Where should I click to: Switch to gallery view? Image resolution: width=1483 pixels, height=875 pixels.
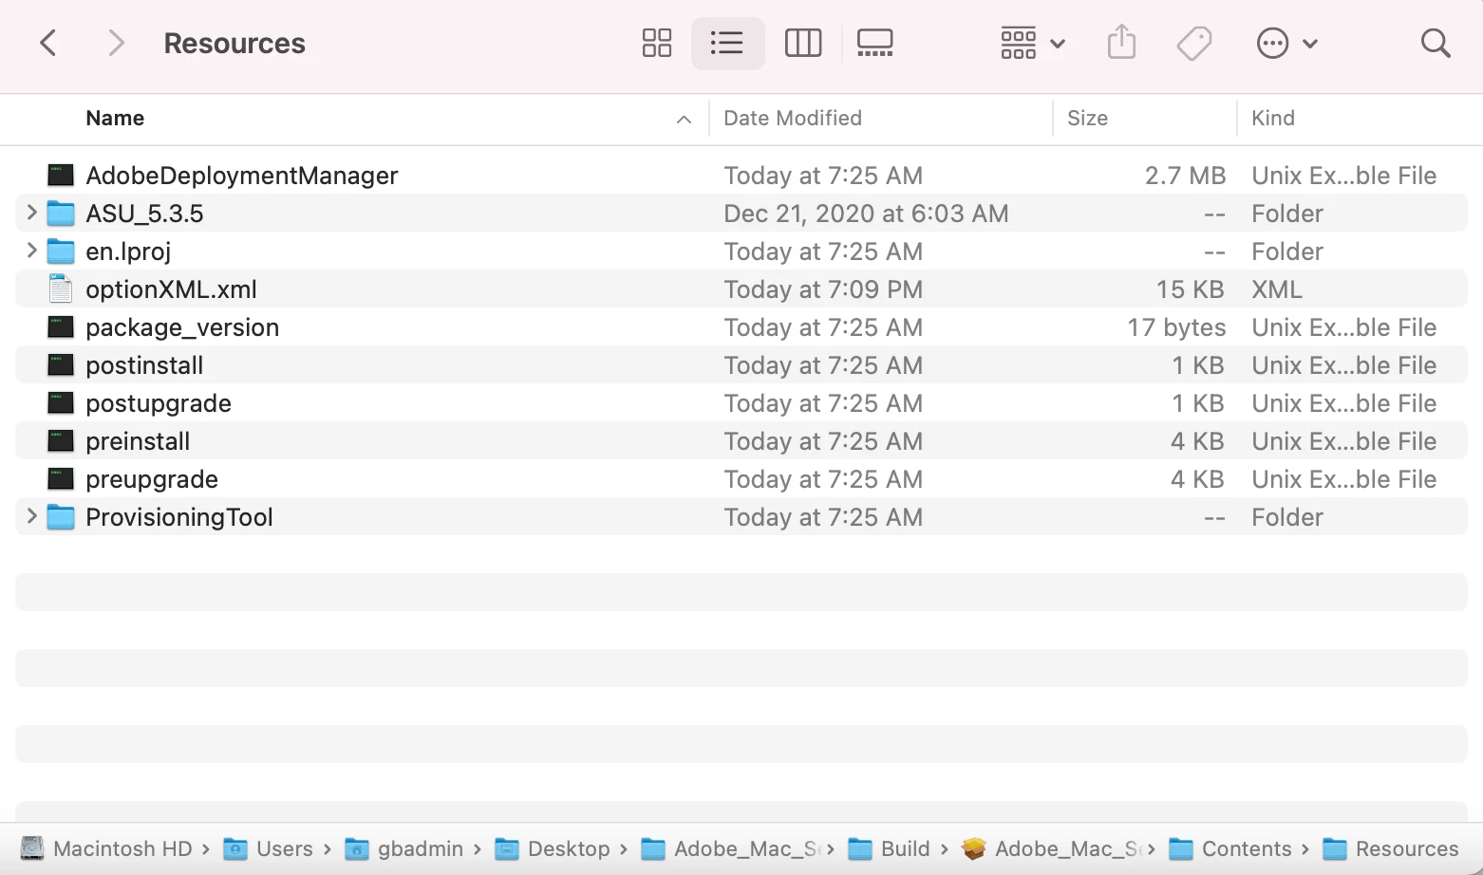874,43
